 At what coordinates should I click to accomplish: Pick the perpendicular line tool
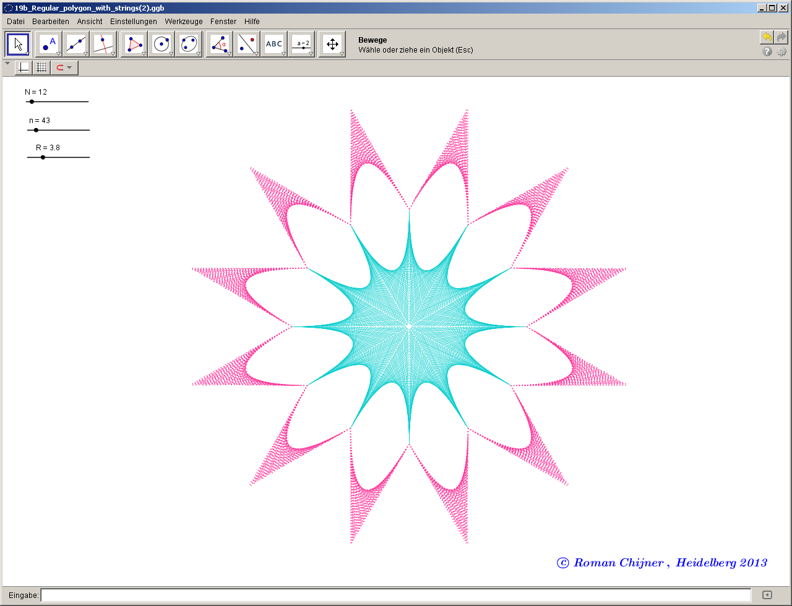pos(103,45)
